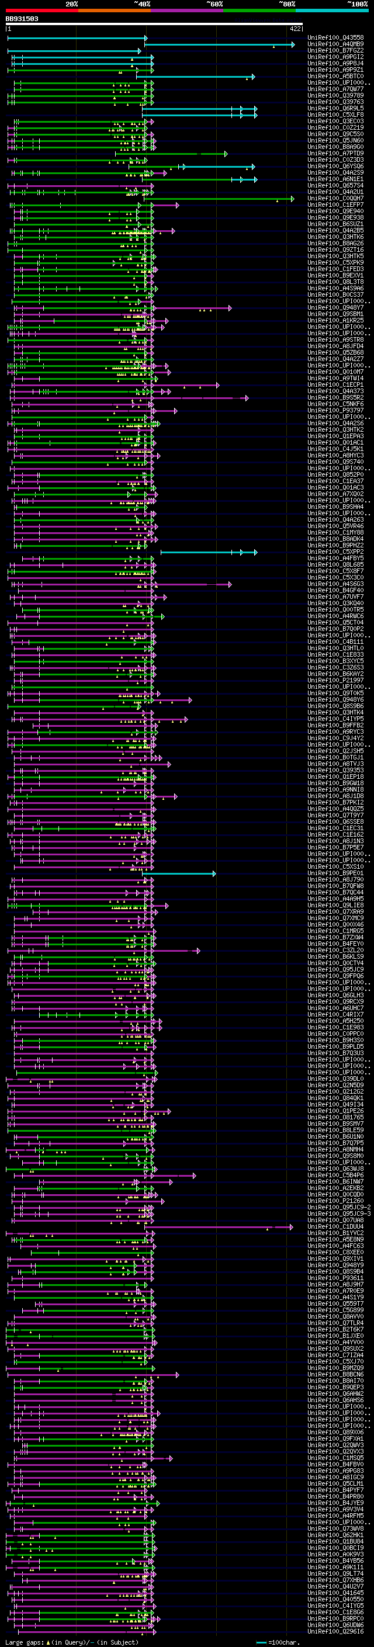The image size is (374, 1647).
Task: Select hit UniRef100_A9PGI2
Action: pos(335,57)
